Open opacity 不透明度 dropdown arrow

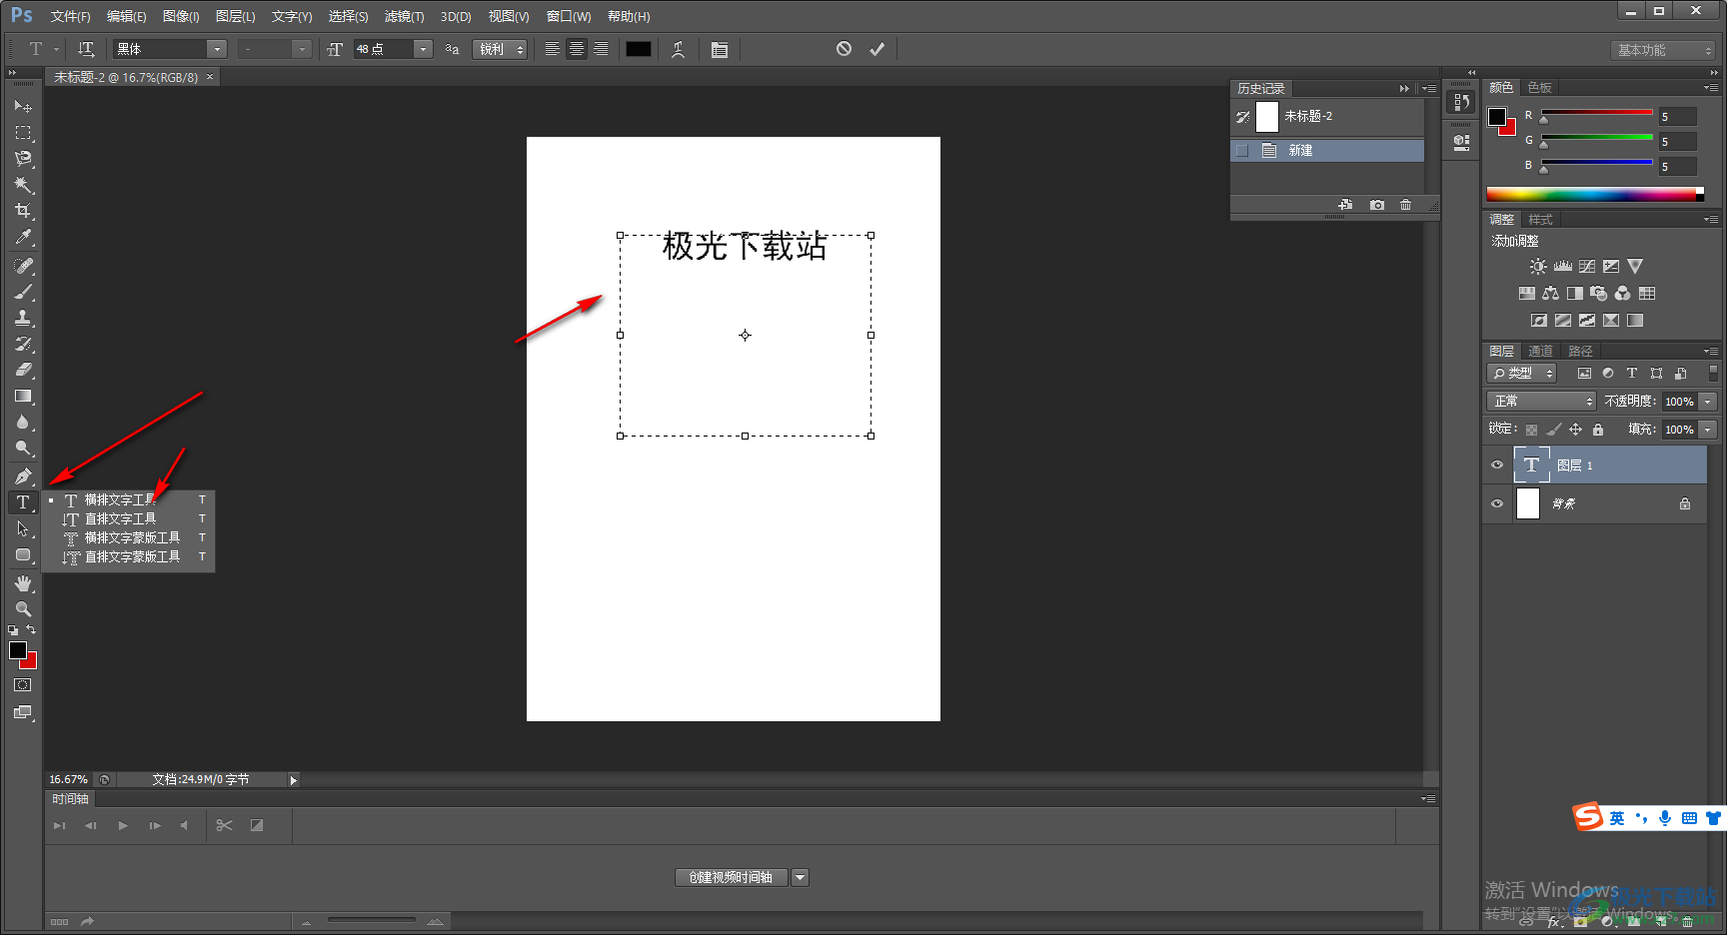(1708, 401)
